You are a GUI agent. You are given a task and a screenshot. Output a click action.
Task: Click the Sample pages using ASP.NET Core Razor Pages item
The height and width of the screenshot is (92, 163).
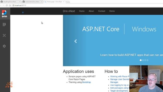[x=82, y=78]
